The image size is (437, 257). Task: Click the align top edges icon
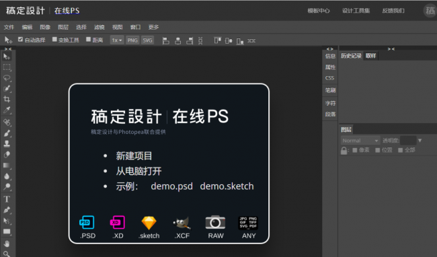coord(217,40)
